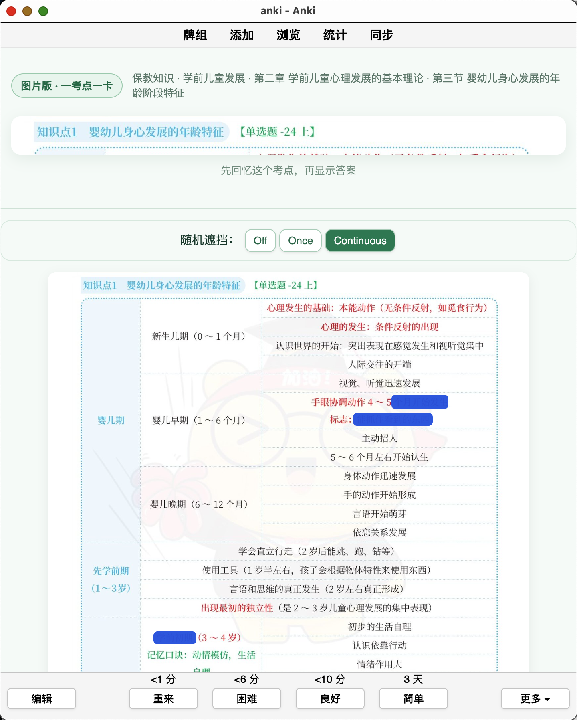This screenshot has height=720, width=577.
Task: Click 初步的生活自理 row
Action: coord(379,627)
